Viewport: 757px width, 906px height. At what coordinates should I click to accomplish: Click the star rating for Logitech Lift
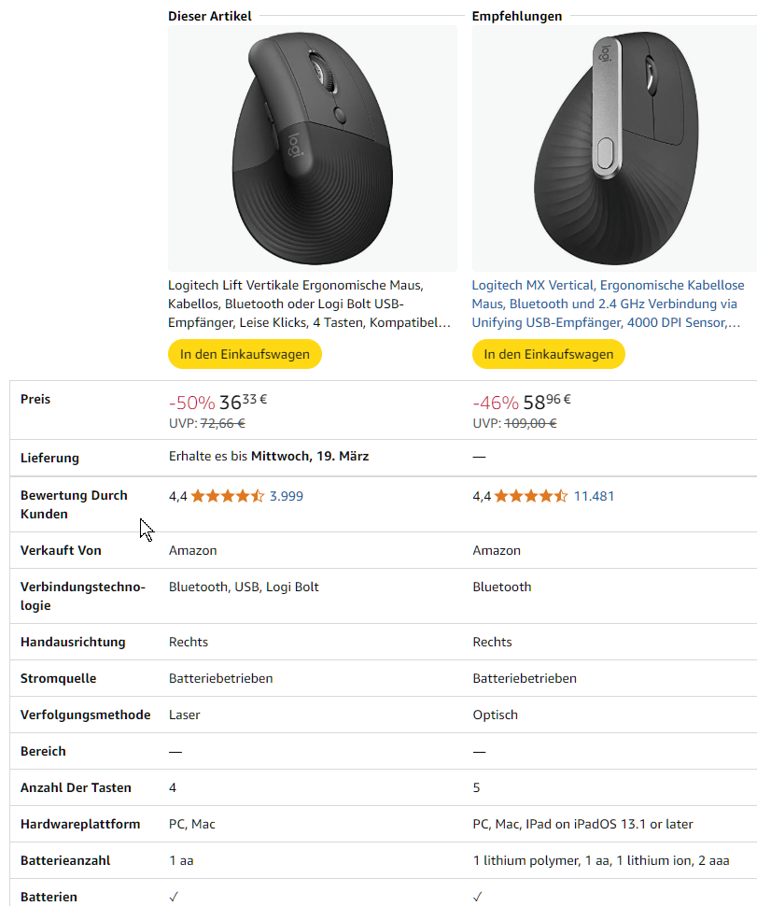pyautogui.click(x=228, y=496)
